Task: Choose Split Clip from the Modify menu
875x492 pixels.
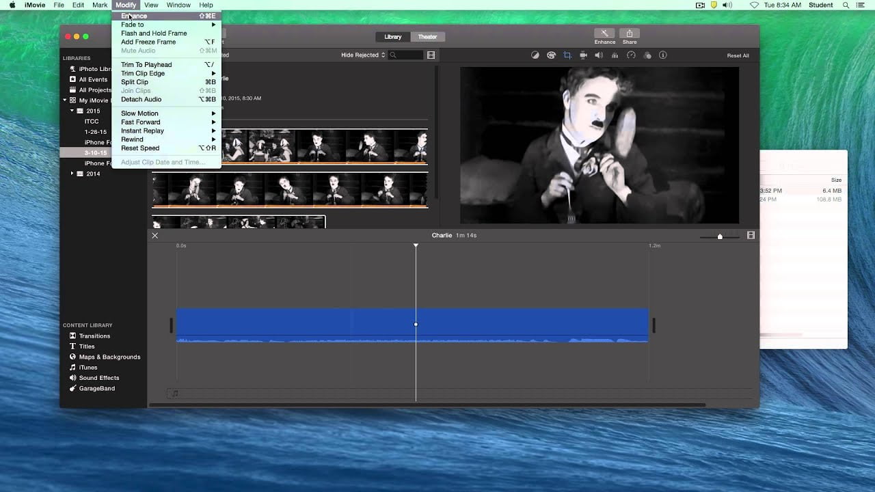Action: coord(135,82)
